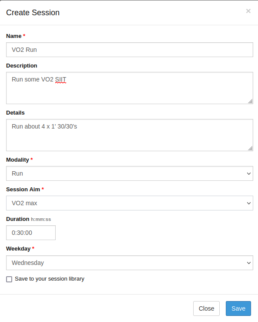Click the Close button
The image size is (258, 322).
pyautogui.click(x=206, y=308)
